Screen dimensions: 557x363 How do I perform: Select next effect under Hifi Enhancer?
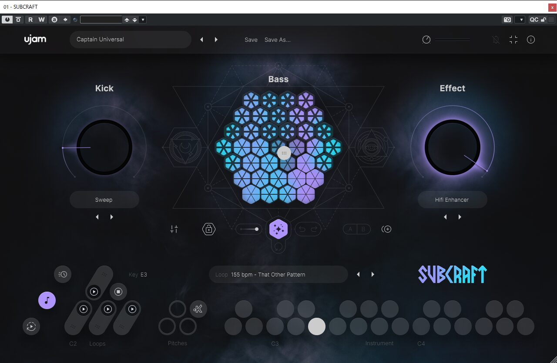(x=460, y=217)
